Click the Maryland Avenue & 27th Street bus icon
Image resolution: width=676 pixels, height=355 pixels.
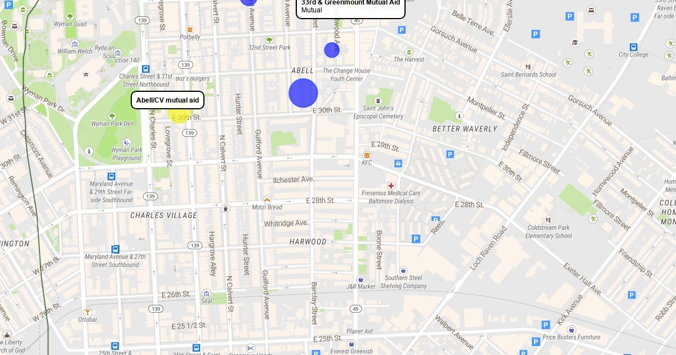point(115,249)
